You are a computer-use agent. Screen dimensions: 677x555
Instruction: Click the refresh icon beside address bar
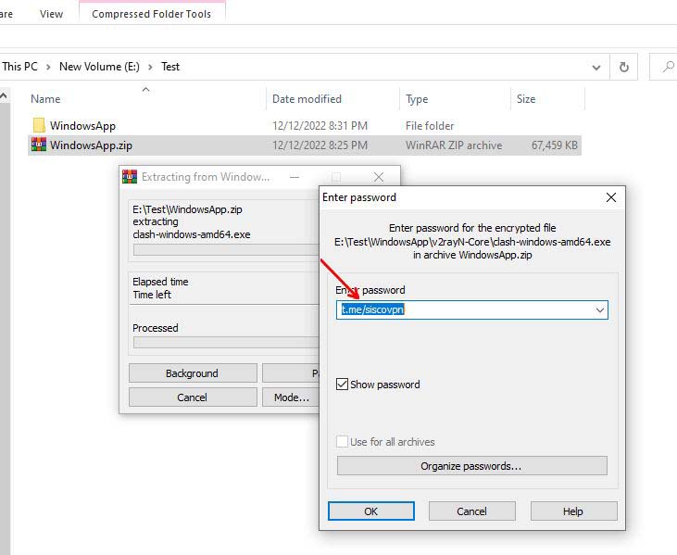[x=623, y=67]
